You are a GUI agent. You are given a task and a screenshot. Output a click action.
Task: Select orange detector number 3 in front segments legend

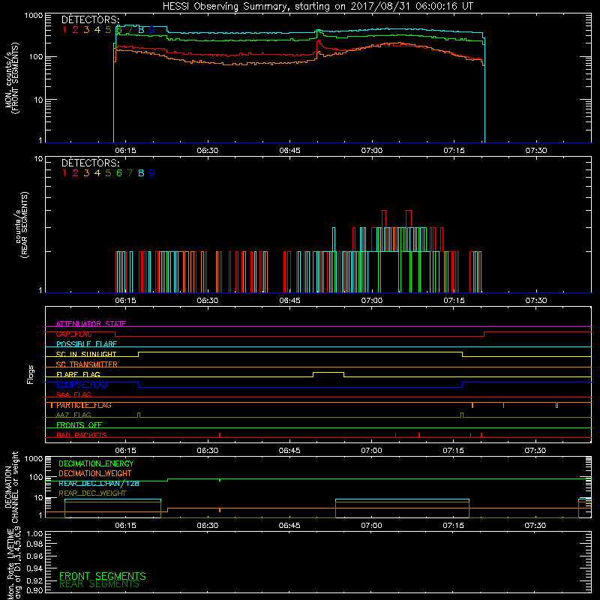[86, 30]
